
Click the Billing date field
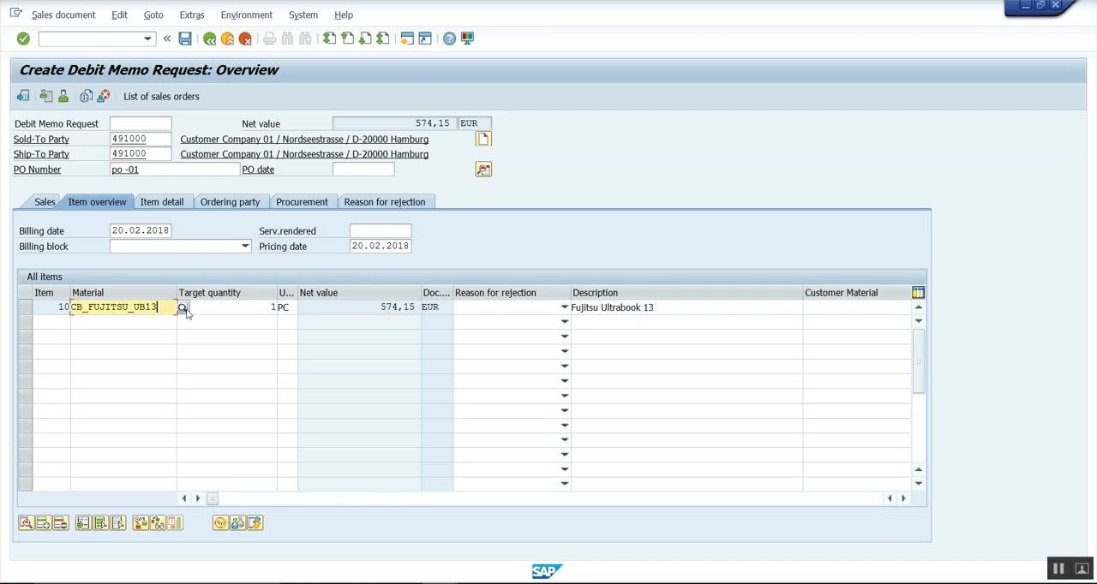(141, 231)
